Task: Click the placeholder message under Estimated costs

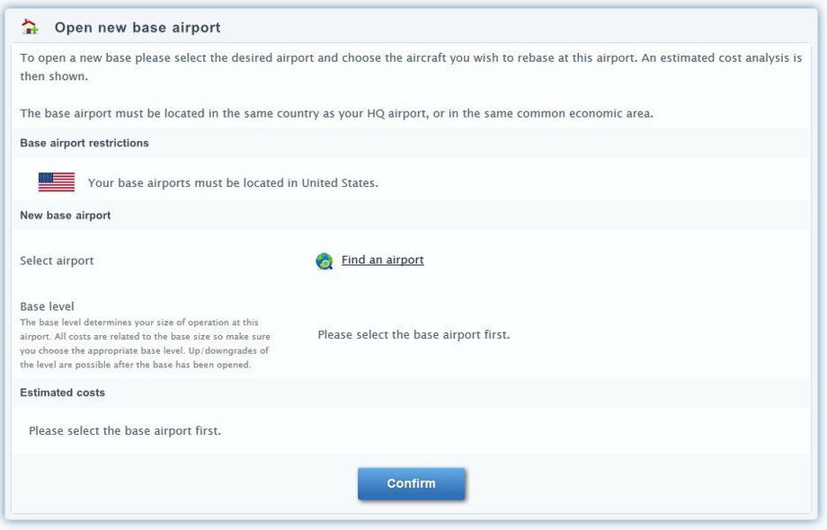Action: pos(125,431)
